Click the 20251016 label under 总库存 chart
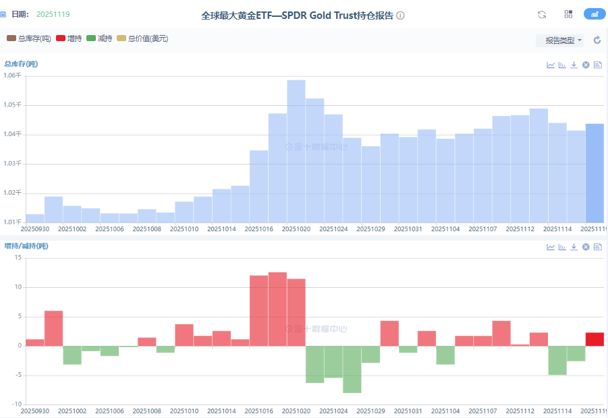 [259, 229]
